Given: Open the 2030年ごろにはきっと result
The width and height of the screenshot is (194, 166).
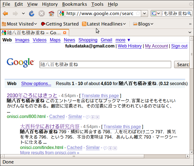Looking at the screenshot, I should click(x=32, y=95).
